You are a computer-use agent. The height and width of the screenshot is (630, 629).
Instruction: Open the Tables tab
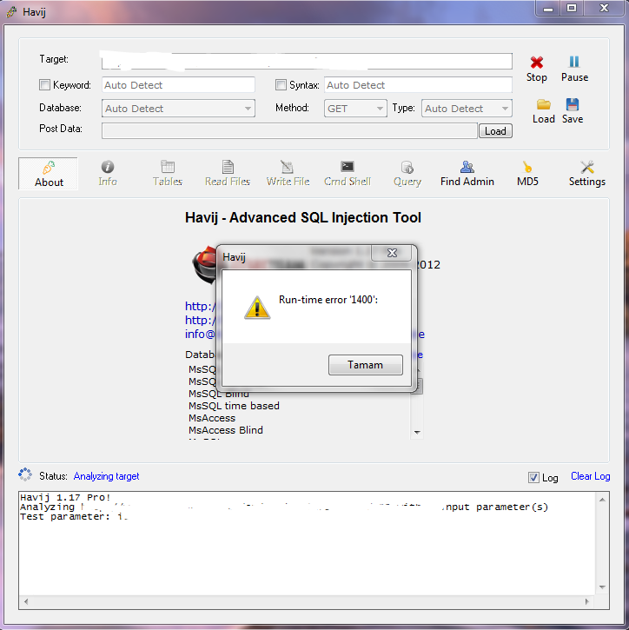click(168, 174)
